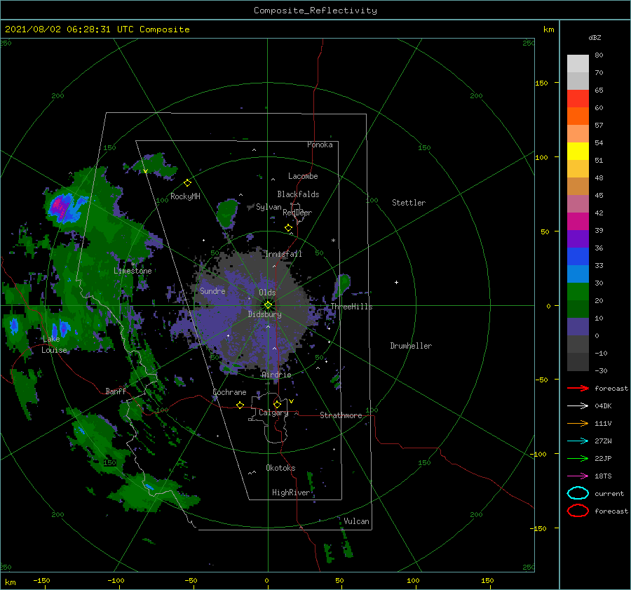The image size is (631, 590).
Task: Click the Limestone label
Action: point(133,271)
